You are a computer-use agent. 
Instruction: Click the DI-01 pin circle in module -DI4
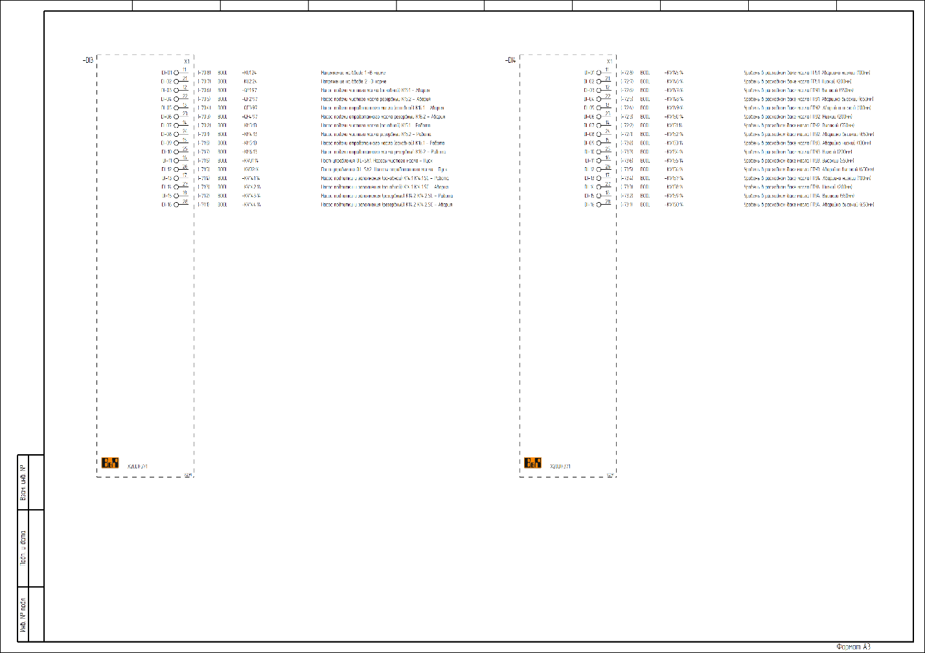[599, 73]
